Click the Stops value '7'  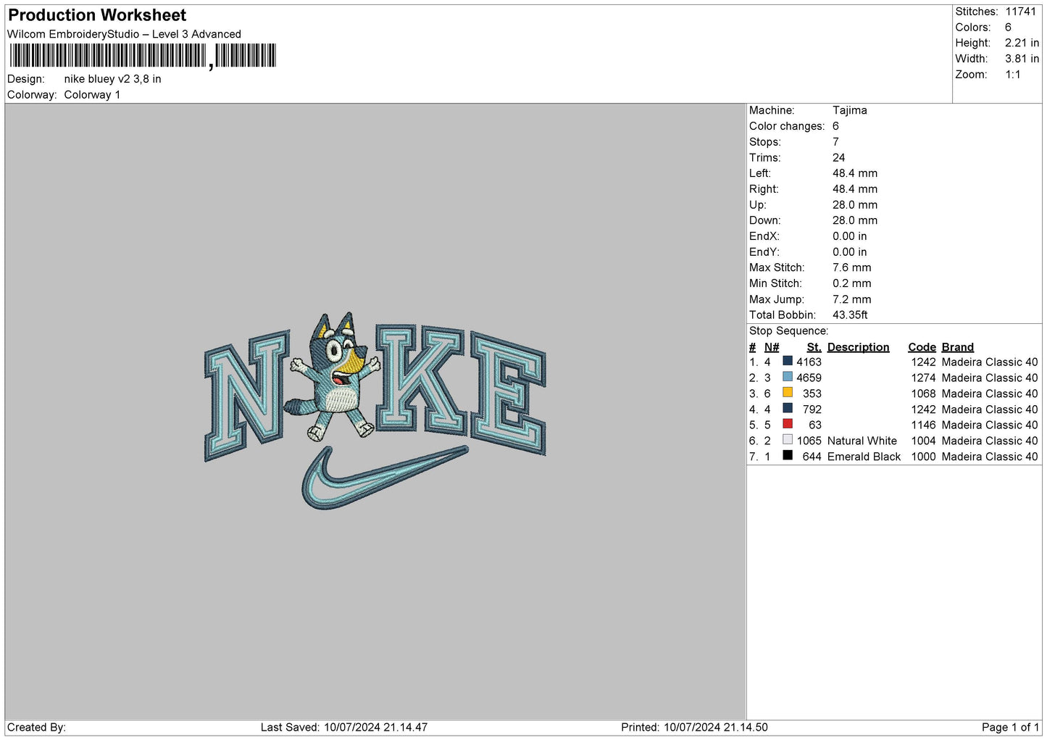click(x=835, y=142)
